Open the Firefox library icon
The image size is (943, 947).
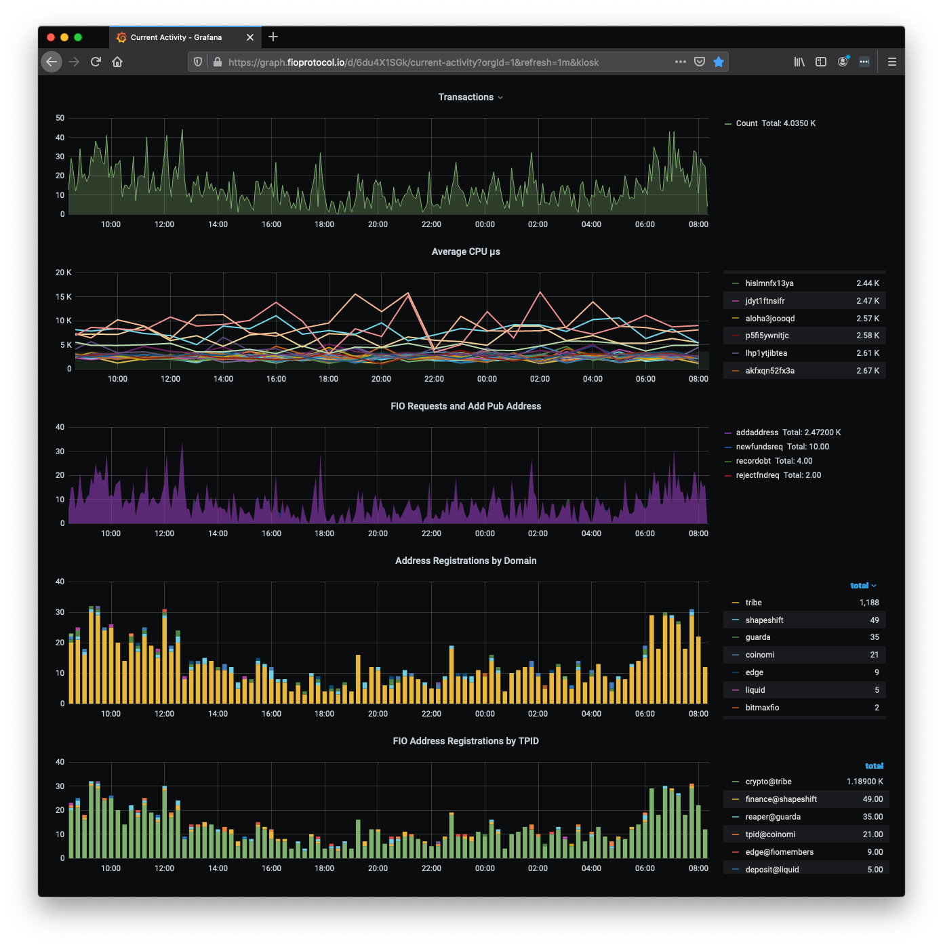point(799,62)
